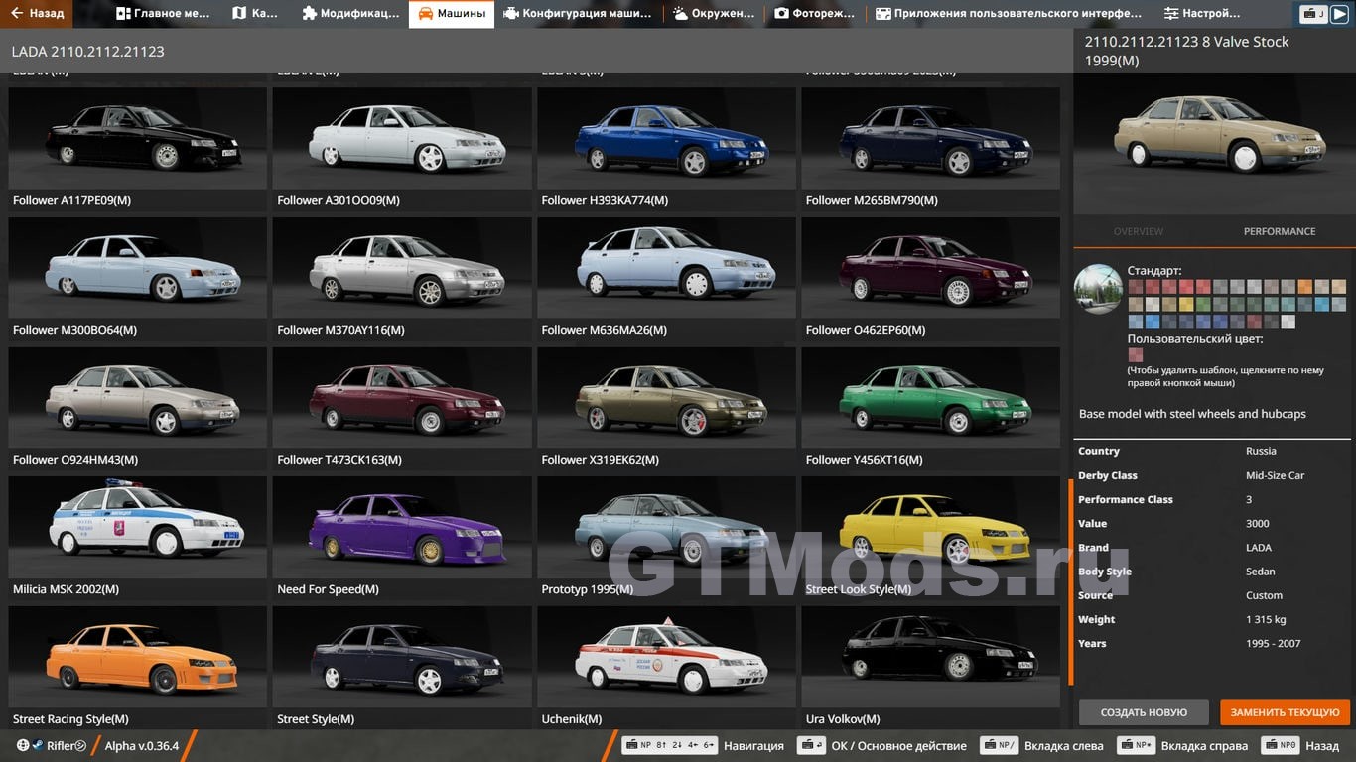
Task: Click the Derby Class value Mid-Size Car
Action: pos(1275,475)
